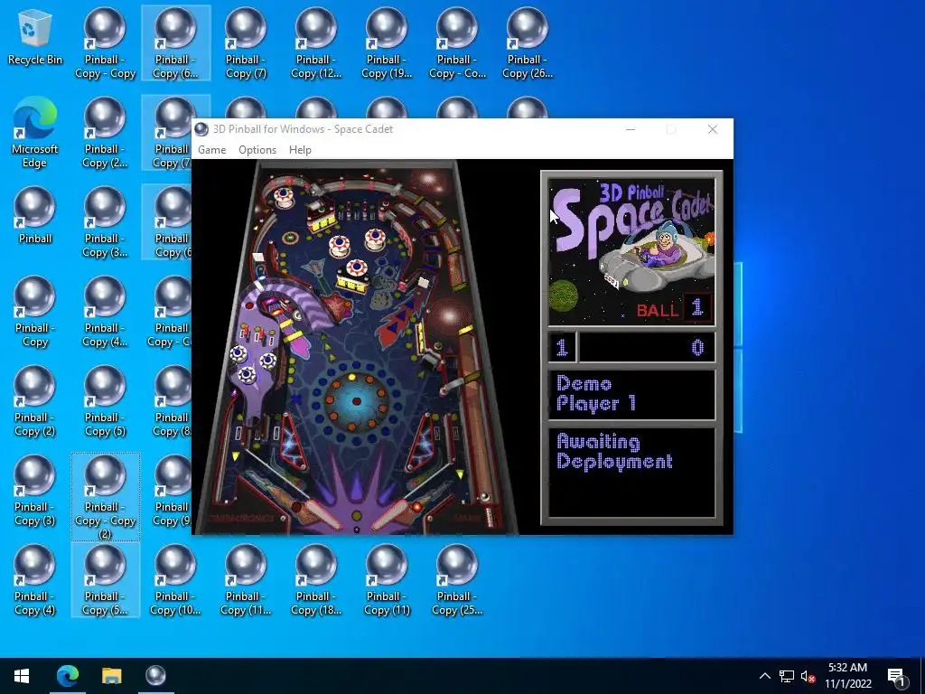Select the 'Pinball - Copy (7)' shortcut
The image size is (925, 694).
click(246, 43)
